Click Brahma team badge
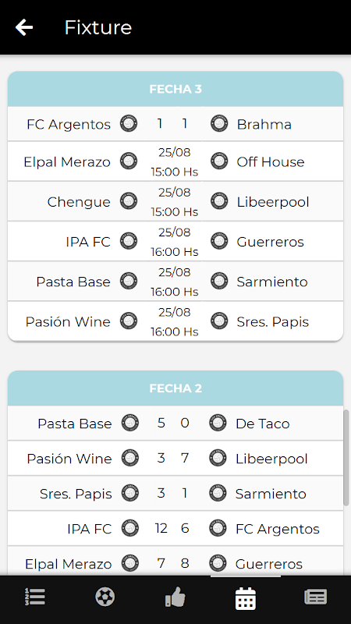 click(x=219, y=124)
